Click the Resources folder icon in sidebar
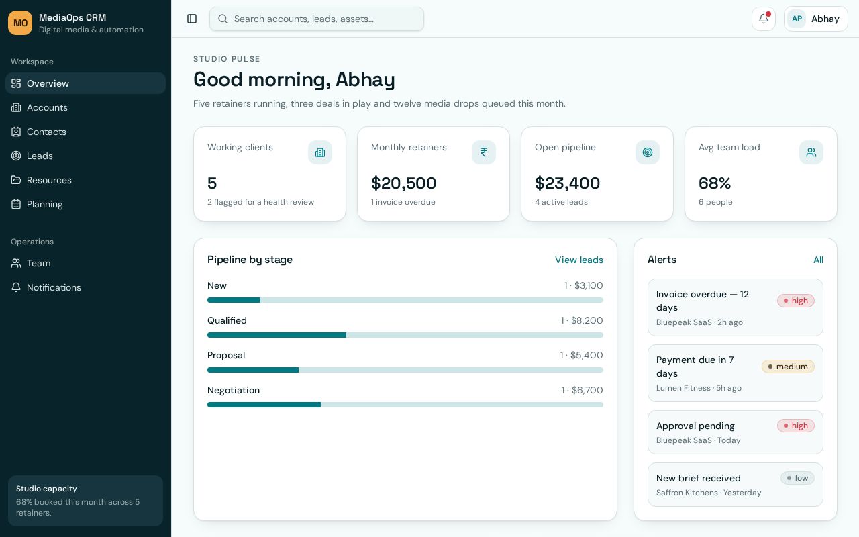Screen dimensions: 859x537 pos(16,180)
